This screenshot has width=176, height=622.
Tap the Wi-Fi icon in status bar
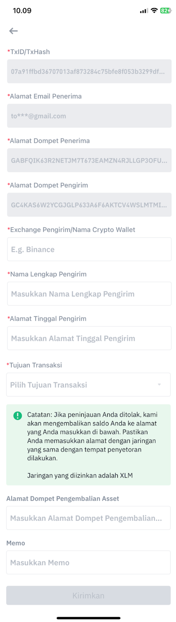coord(154,10)
